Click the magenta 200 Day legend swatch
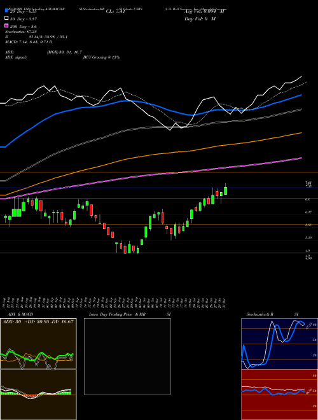The height and width of the screenshot is (420, 318). 6,25
